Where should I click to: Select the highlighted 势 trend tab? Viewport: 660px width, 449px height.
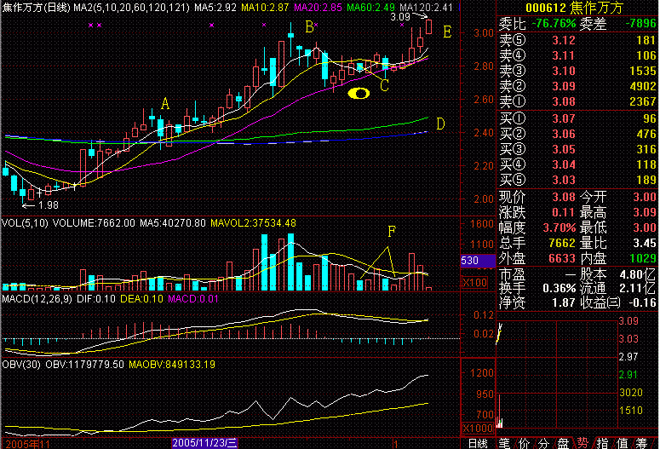[583, 442]
